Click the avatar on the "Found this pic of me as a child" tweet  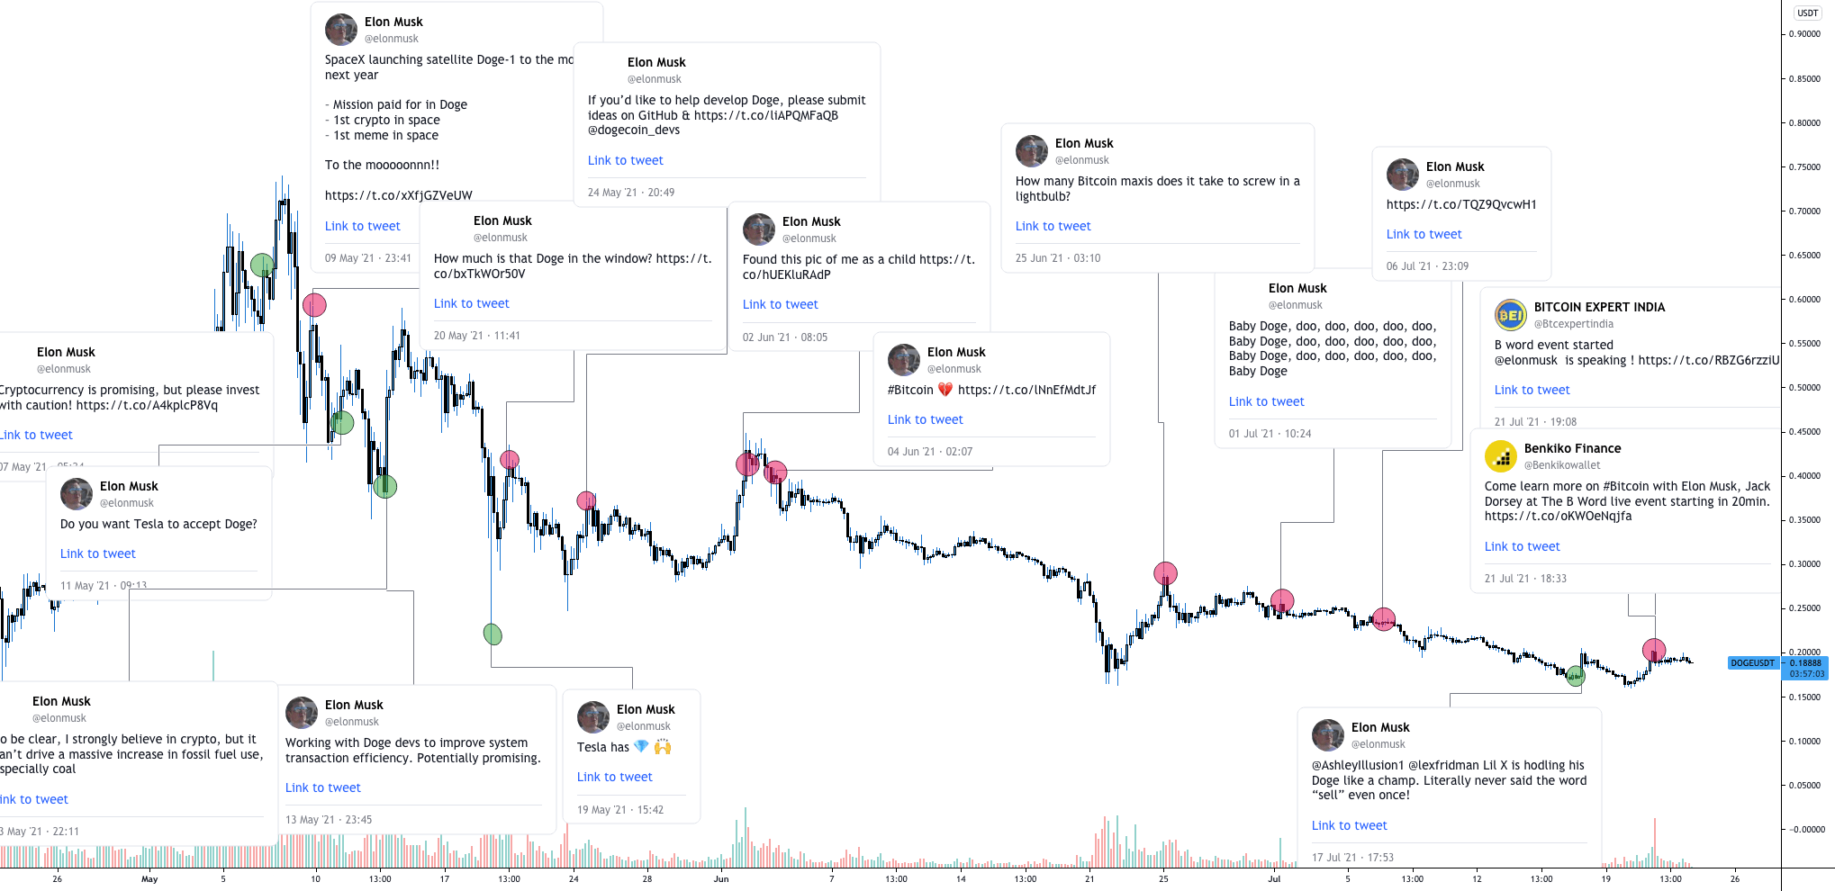[x=759, y=230]
